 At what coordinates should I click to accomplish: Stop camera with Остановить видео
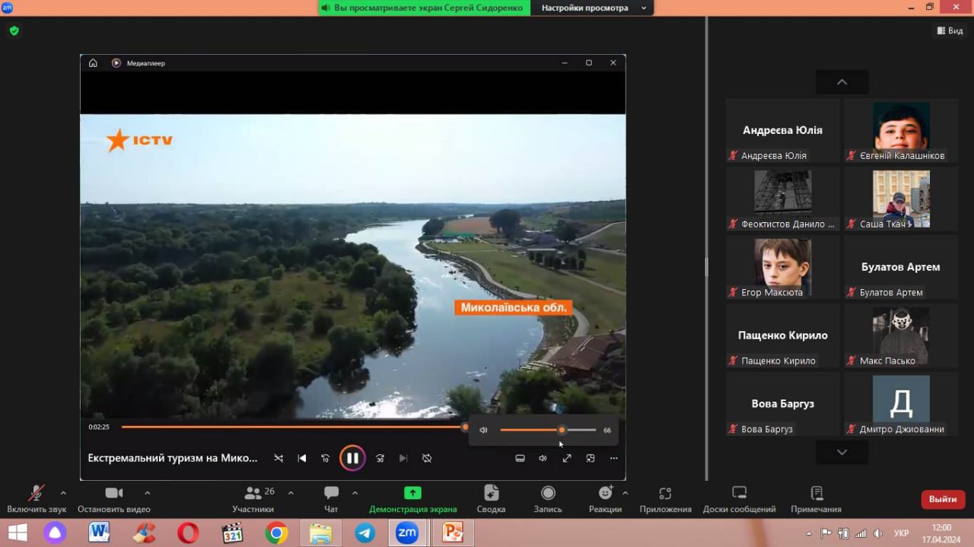(x=114, y=499)
